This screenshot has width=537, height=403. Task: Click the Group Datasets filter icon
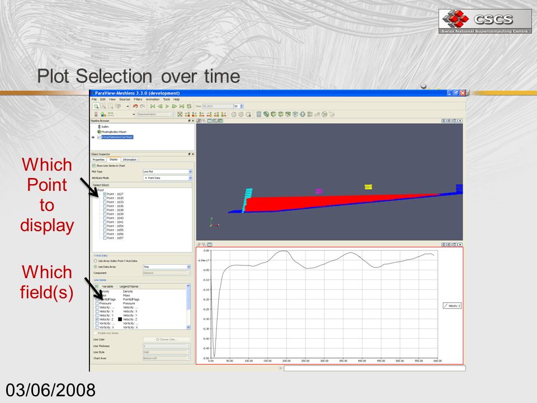click(324, 114)
